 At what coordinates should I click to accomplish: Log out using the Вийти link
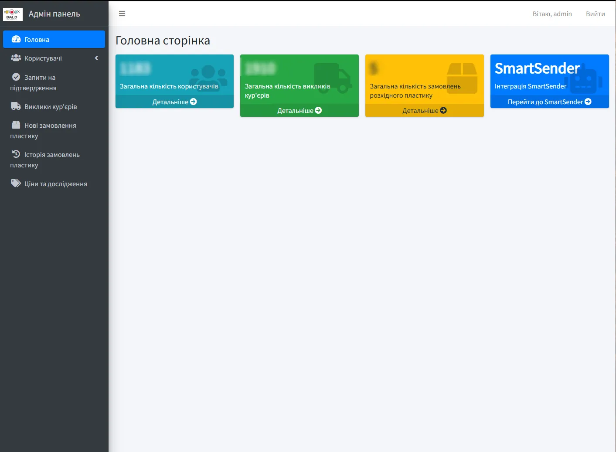pos(595,14)
